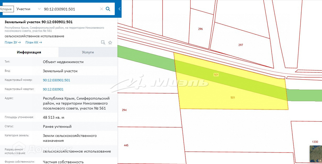Click the search magnifier icon
The image size is (322, 164).
(108, 9)
